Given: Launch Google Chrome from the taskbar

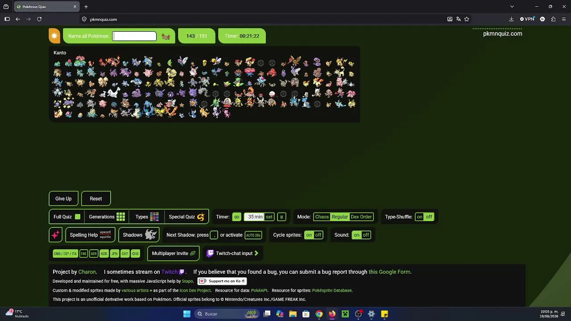Looking at the screenshot, I should click(x=319, y=314).
